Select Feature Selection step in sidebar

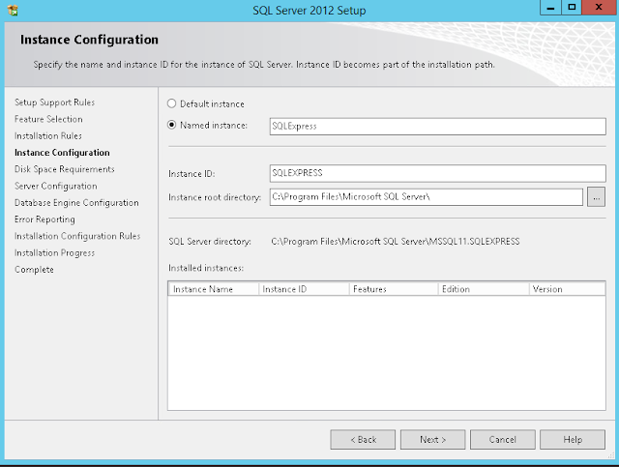[48, 119]
